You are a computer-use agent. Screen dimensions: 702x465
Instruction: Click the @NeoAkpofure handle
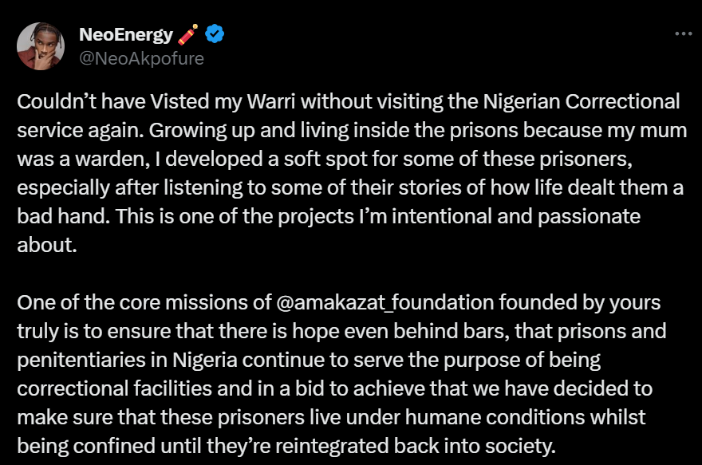pos(141,58)
